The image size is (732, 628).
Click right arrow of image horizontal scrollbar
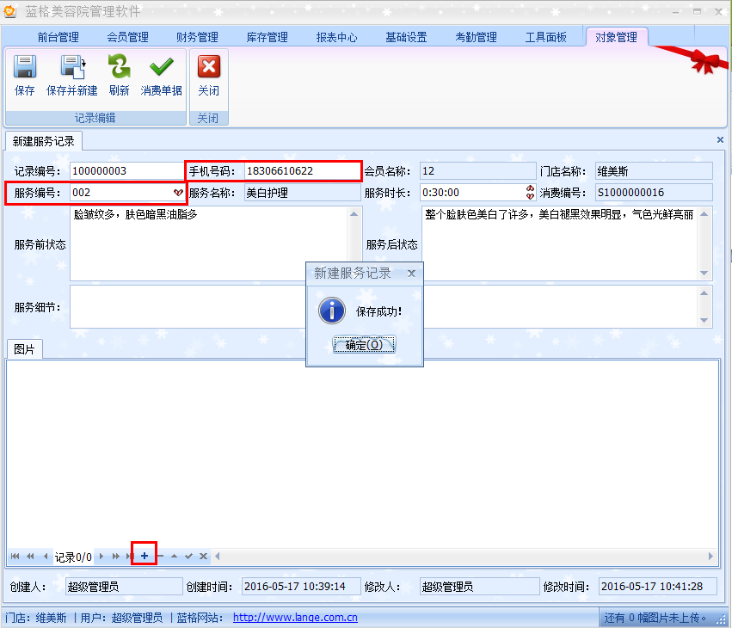(x=710, y=556)
